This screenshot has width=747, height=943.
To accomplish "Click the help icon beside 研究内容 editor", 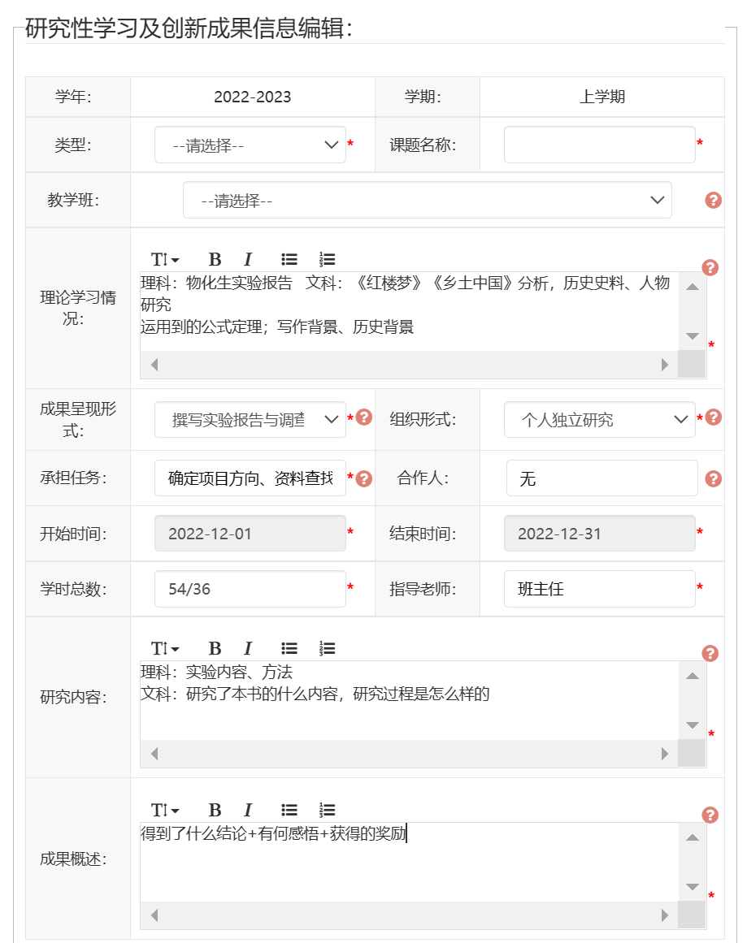I will click(710, 654).
